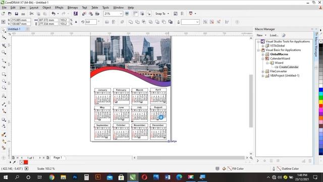Screen dimensions: 323x182
Task: Open the Undo history dropdown arrow
Action: tap(58, 14)
